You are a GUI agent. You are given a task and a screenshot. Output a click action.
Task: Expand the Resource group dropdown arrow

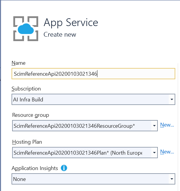click(154, 126)
